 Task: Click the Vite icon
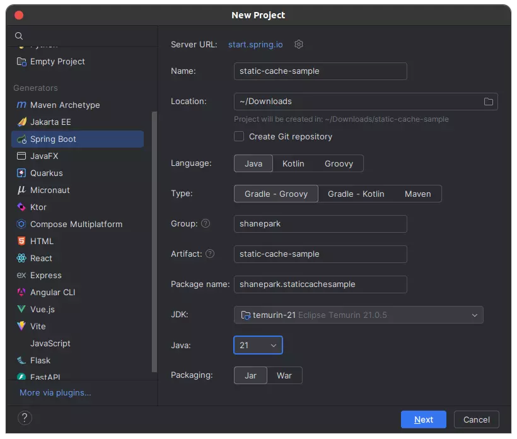coord(21,326)
